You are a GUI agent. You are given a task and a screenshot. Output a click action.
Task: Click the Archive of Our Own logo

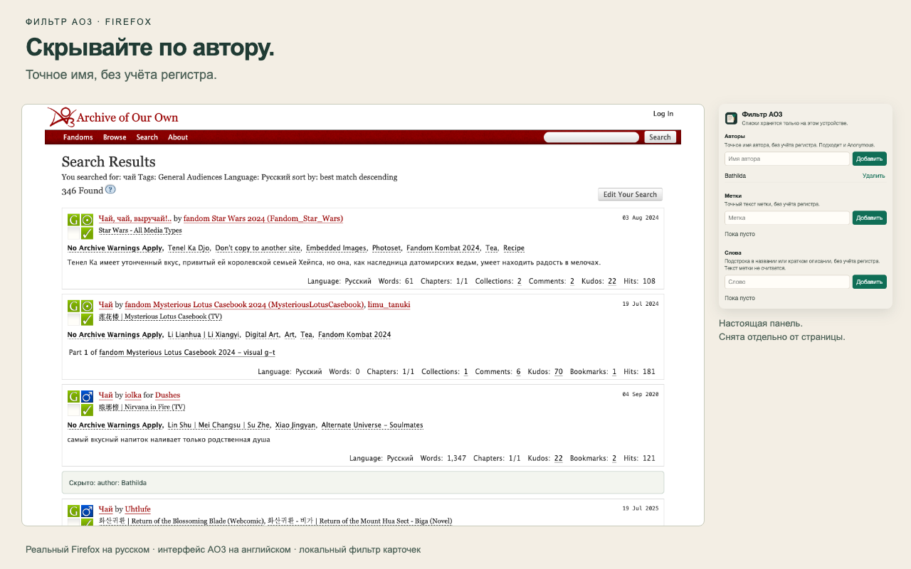[113, 117]
